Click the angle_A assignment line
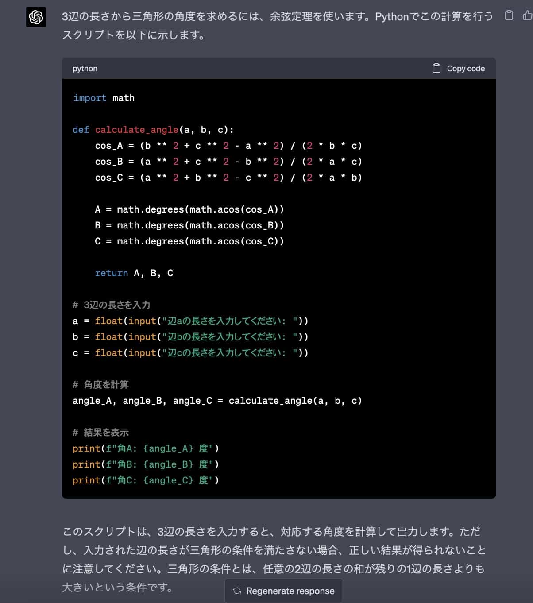The image size is (533, 603). point(217,400)
